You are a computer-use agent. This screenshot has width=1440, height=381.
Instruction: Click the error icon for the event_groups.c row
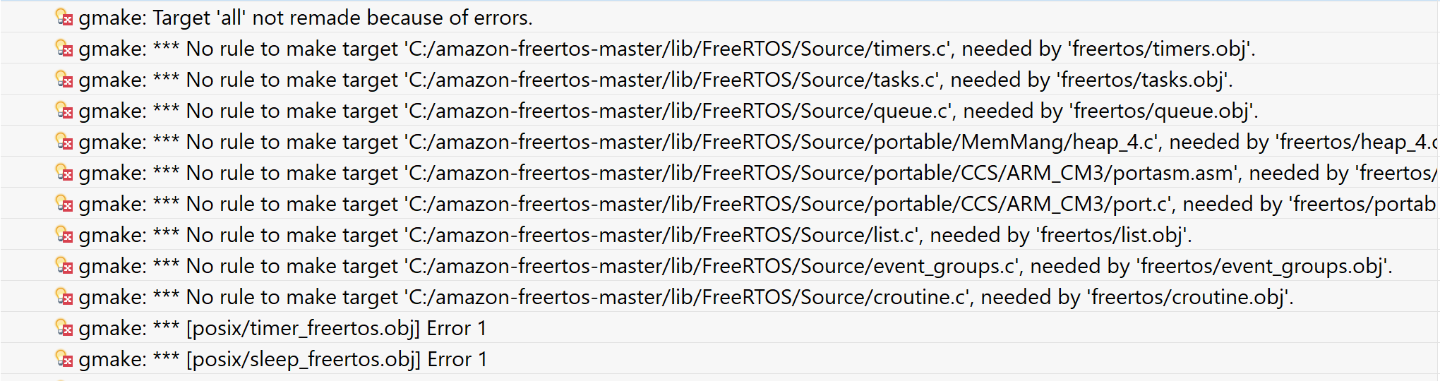click(64, 266)
